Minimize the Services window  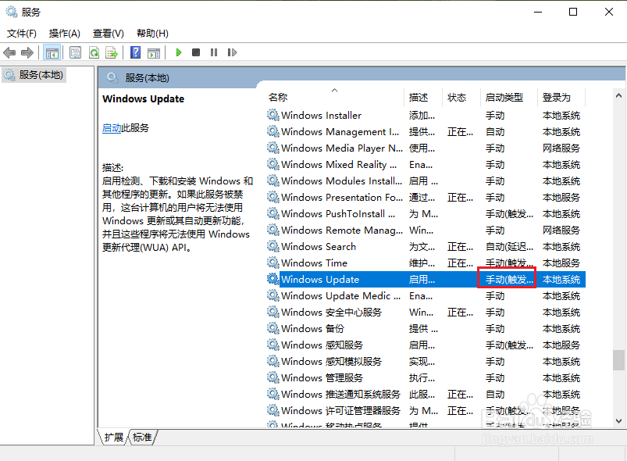point(538,12)
